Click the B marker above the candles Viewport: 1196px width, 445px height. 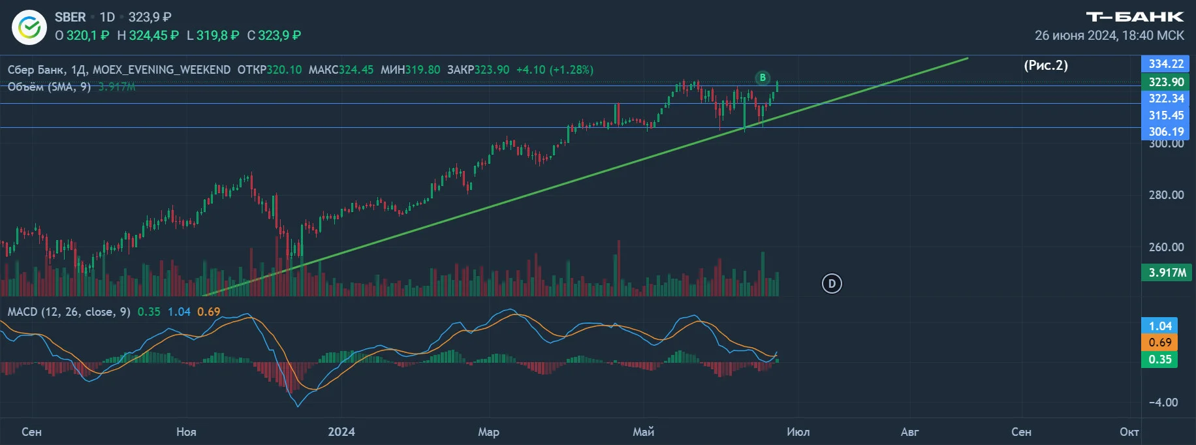click(x=763, y=78)
